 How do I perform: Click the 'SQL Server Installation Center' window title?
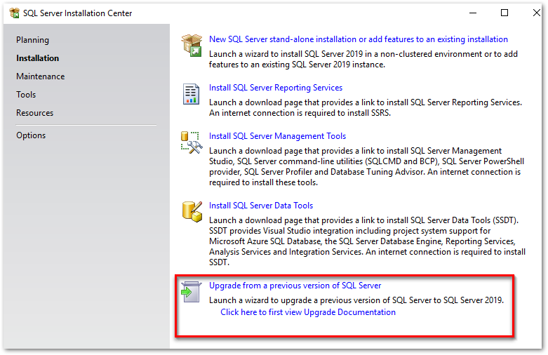[78, 13]
